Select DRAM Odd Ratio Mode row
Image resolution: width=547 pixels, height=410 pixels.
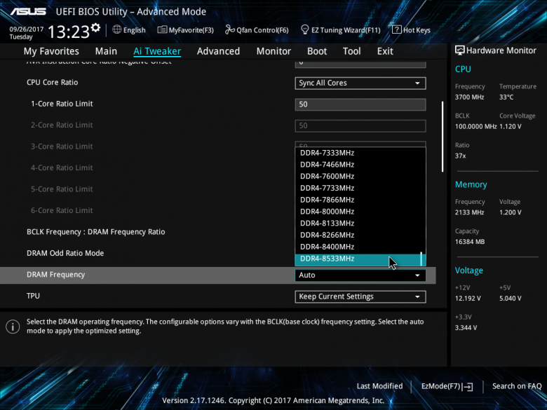coord(65,254)
